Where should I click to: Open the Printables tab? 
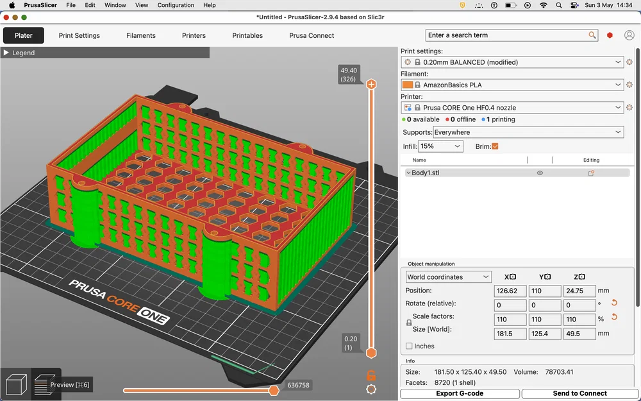tap(247, 35)
